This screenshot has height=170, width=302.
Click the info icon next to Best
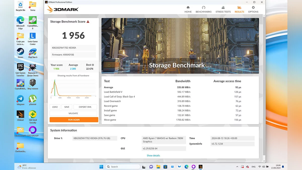coord(93,65)
